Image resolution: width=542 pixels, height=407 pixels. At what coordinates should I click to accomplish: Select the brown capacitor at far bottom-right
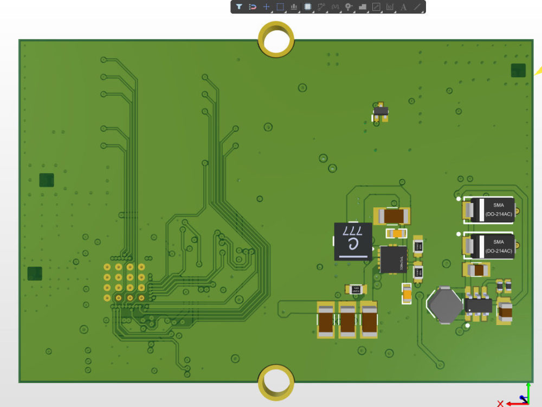(x=505, y=311)
